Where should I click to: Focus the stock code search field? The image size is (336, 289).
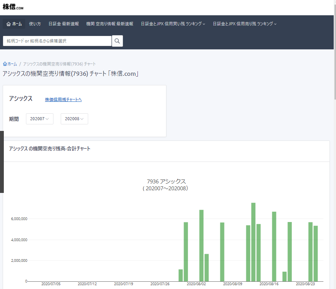[57, 41]
